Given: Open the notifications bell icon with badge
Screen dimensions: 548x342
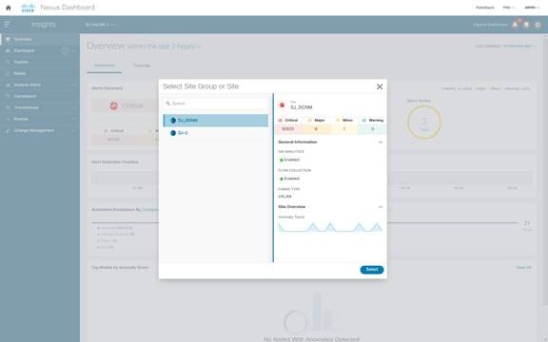Looking at the screenshot, I should tap(515, 25).
